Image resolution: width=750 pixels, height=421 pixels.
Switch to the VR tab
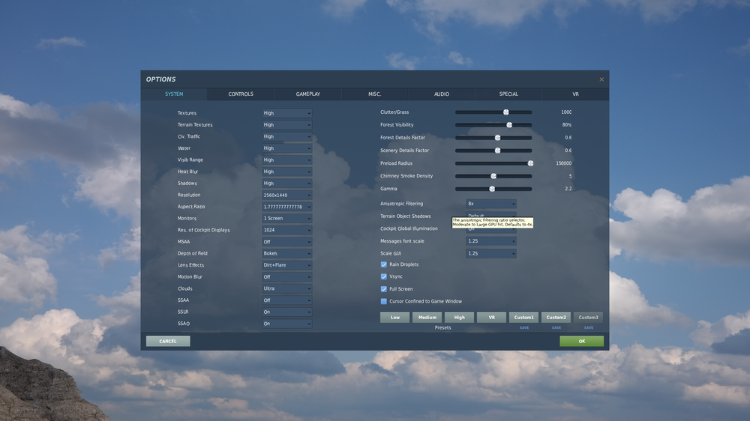pos(575,94)
